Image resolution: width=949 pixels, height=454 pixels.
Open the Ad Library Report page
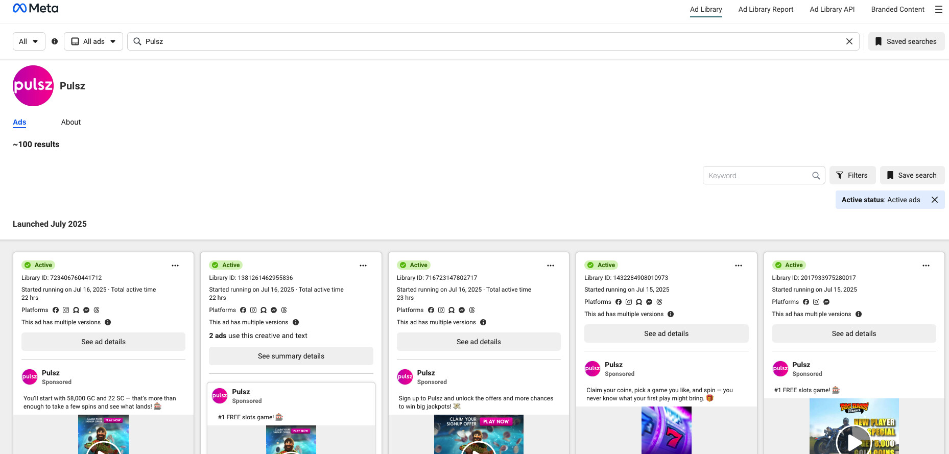(766, 9)
